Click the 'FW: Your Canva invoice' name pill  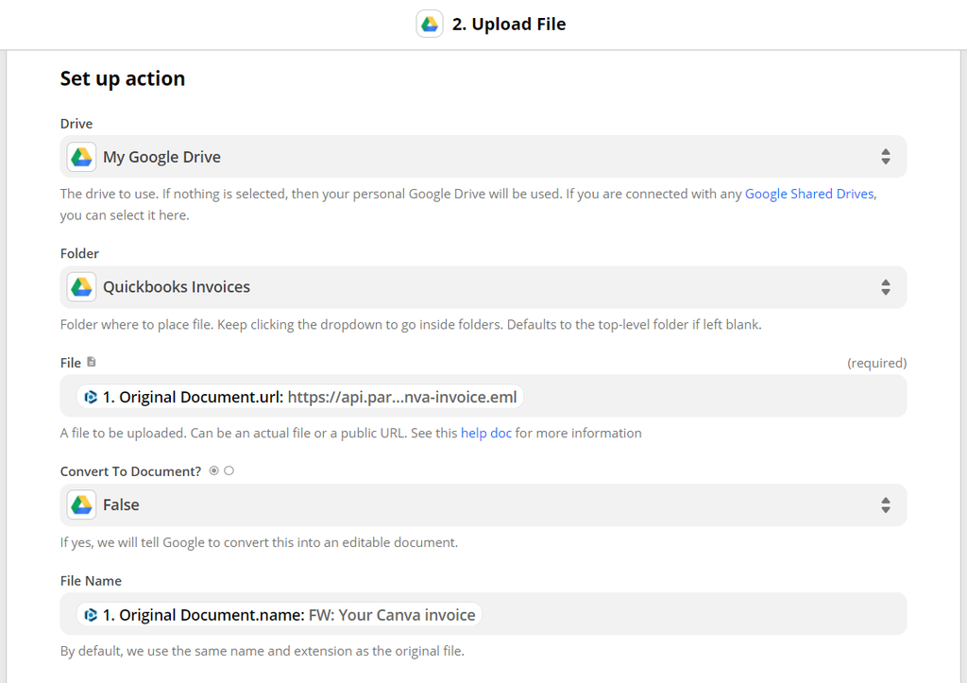click(x=391, y=615)
